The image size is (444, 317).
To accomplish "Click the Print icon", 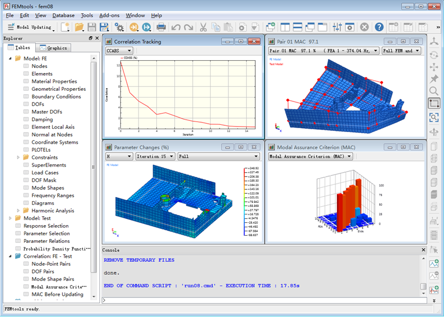I will click(161, 27).
